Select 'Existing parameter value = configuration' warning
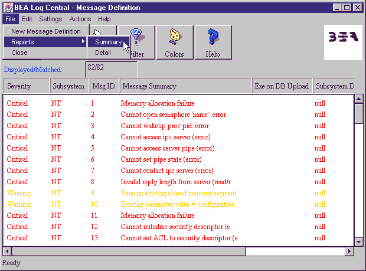The height and width of the screenshot is (271, 366). (x=178, y=204)
